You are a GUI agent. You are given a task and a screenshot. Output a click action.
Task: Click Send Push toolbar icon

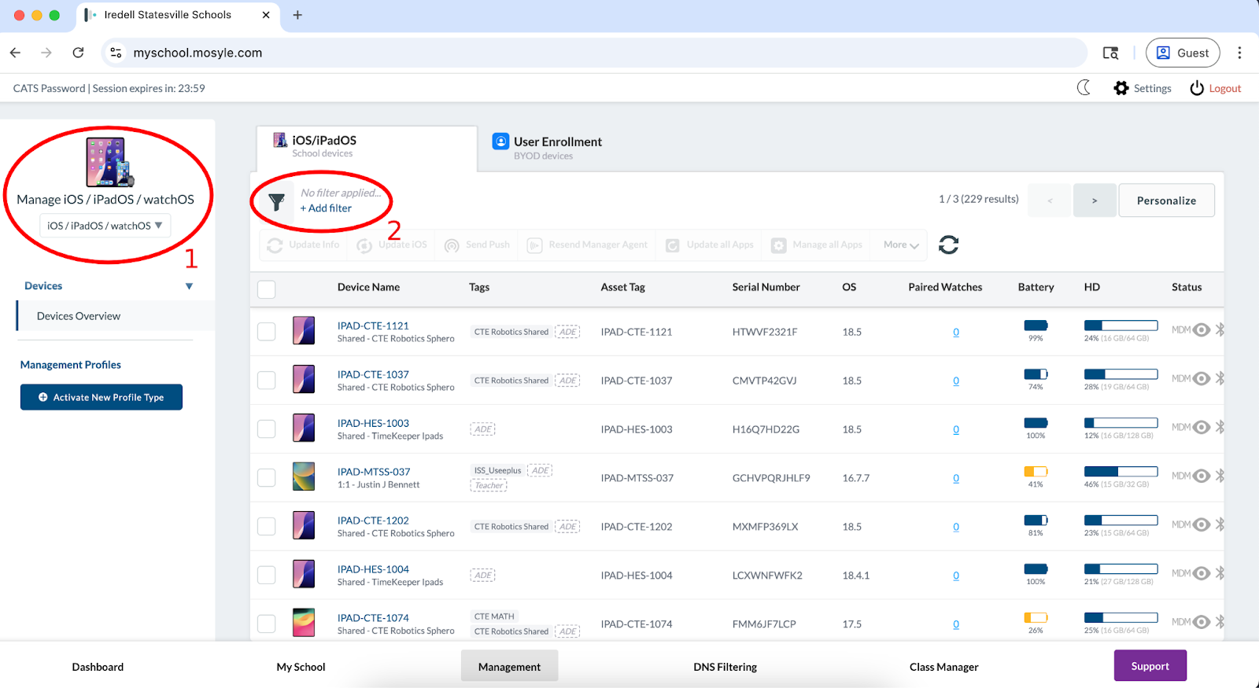(x=452, y=245)
